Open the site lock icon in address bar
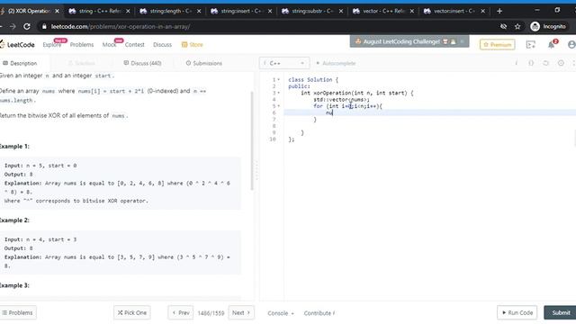Screen dimensions: 576x324 coord(44,26)
